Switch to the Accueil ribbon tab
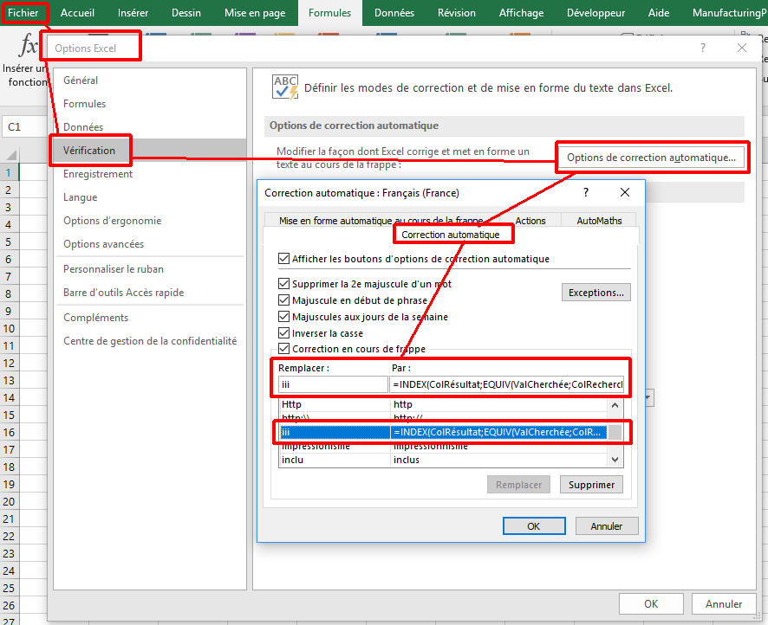This screenshot has height=625, width=768. click(x=77, y=13)
